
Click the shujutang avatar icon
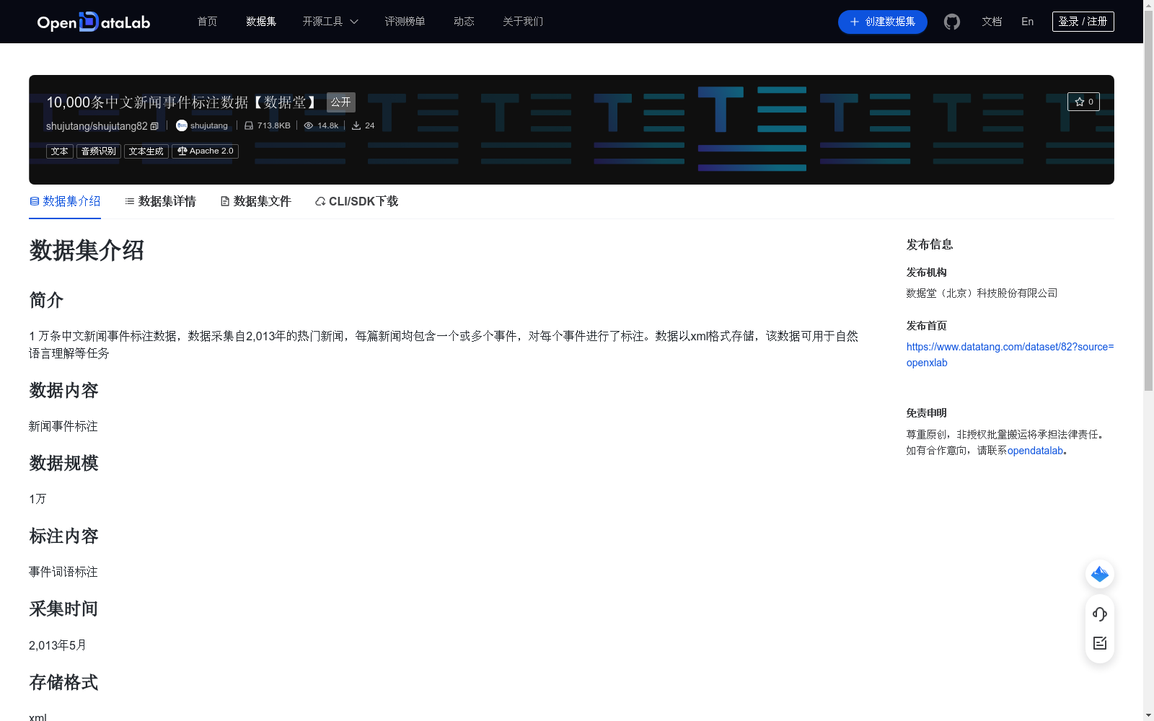click(x=182, y=125)
